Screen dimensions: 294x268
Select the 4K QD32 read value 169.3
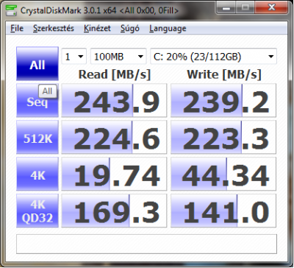coord(114,211)
